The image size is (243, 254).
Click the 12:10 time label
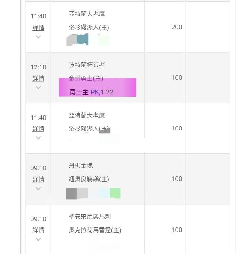point(38,67)
